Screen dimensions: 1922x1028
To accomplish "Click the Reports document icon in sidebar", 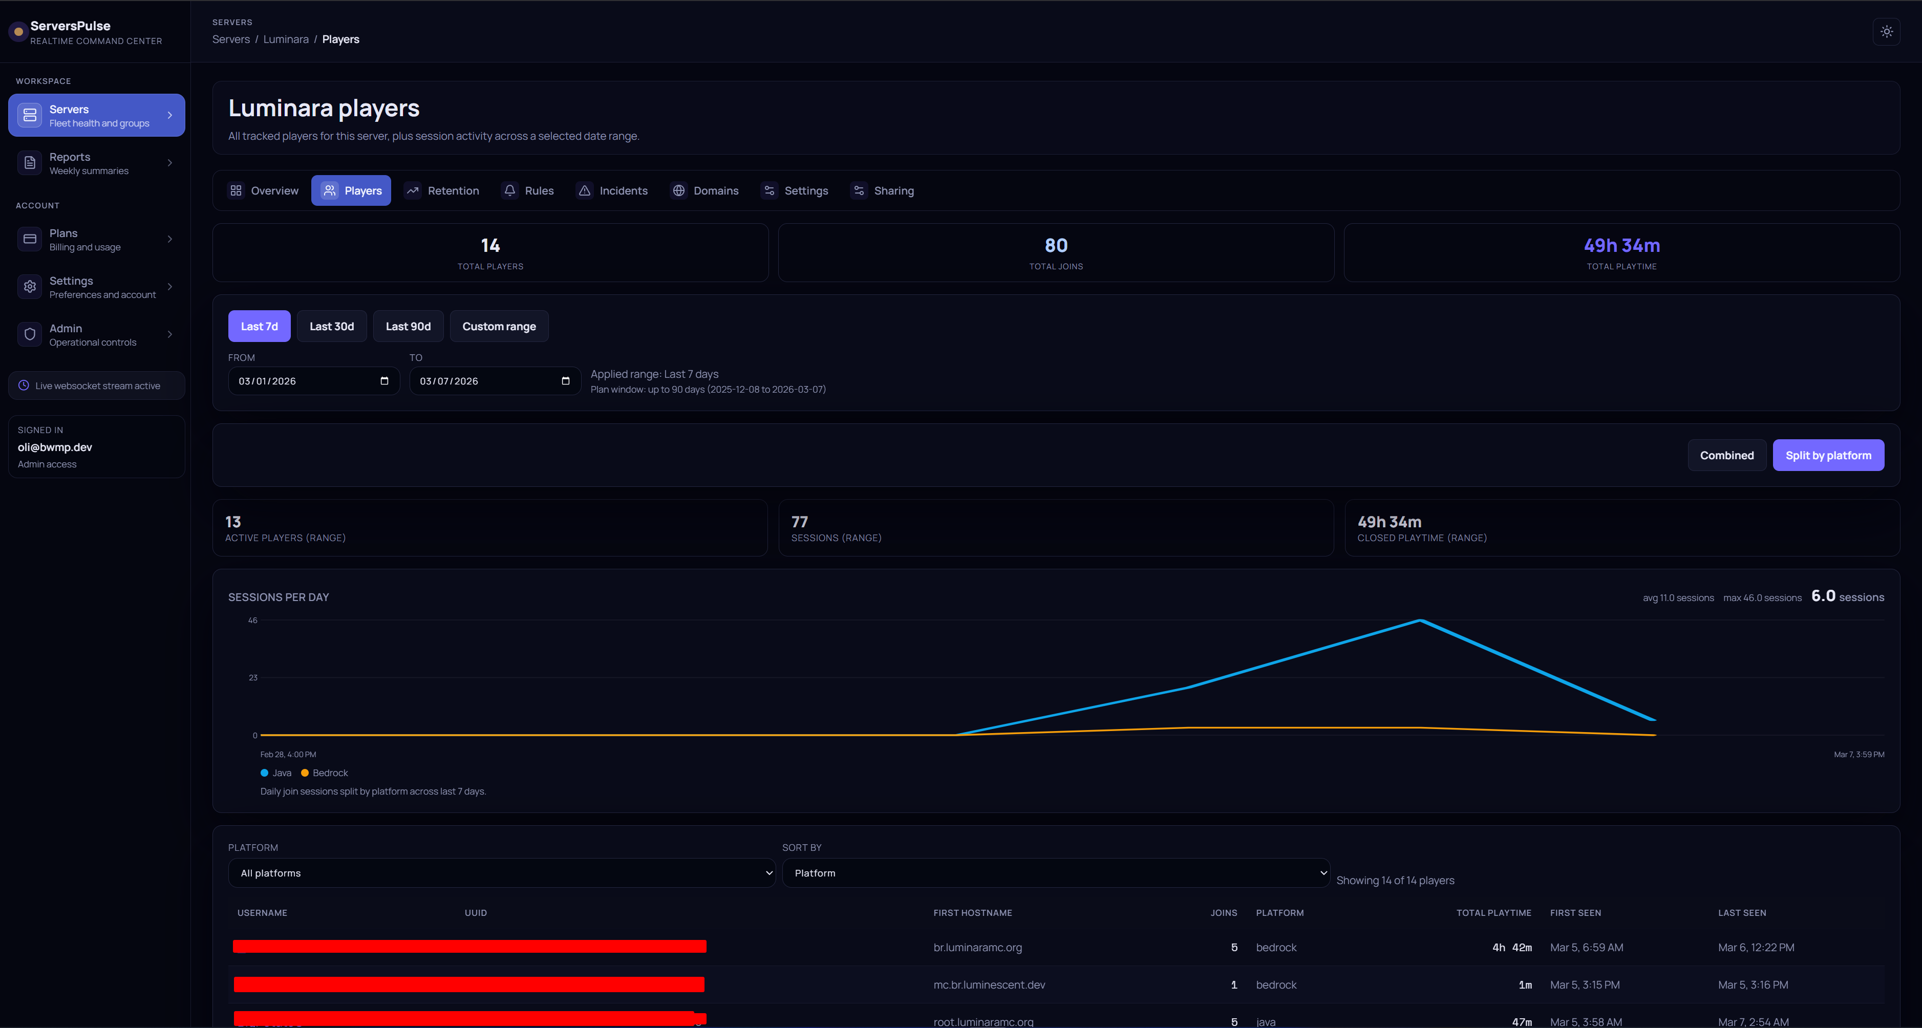I will 30,163.
